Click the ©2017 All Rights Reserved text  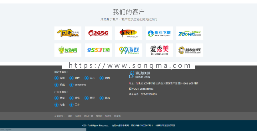(95, 126)
